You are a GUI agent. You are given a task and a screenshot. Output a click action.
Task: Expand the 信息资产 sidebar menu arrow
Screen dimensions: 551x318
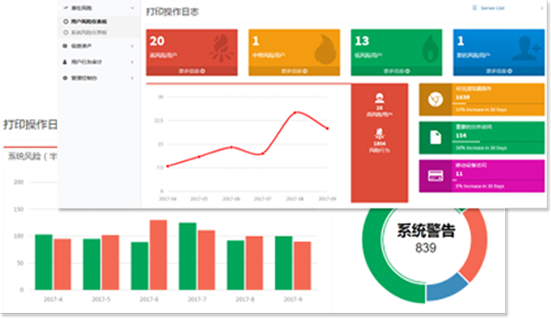pos(132,46)
